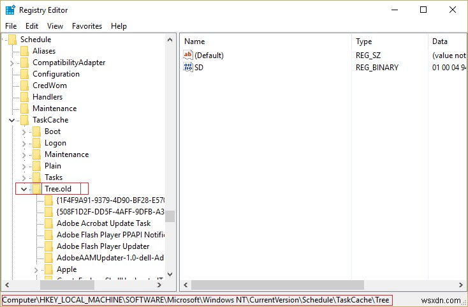Click the tree pane scroll up arrow
This screenshot has width=468, height=307.
[170, 40]
